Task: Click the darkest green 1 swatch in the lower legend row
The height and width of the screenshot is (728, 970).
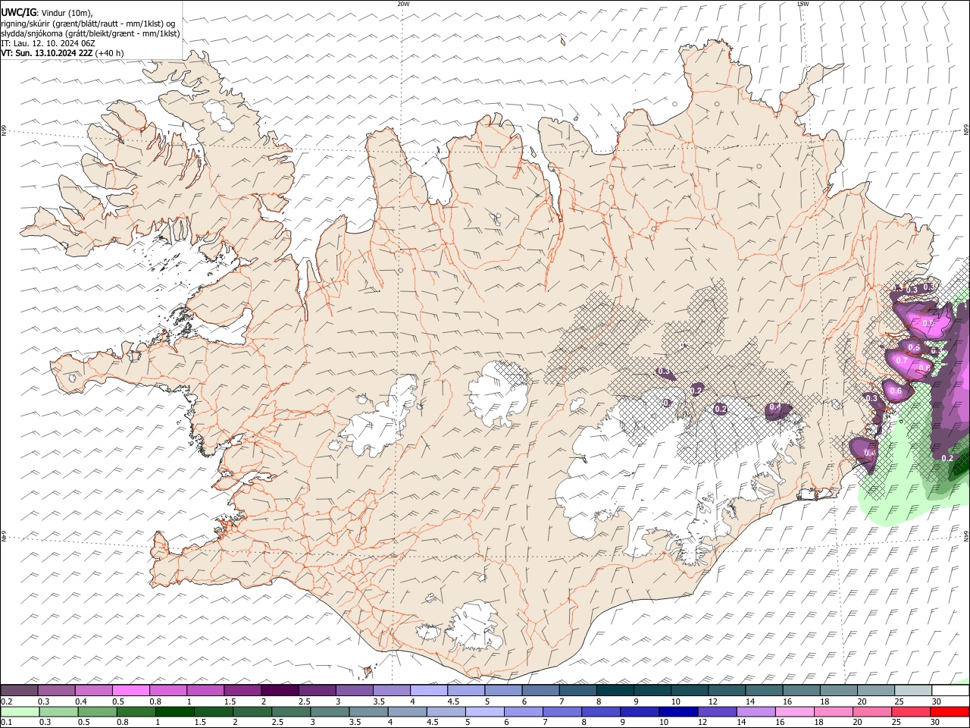Action: (174, 711)
